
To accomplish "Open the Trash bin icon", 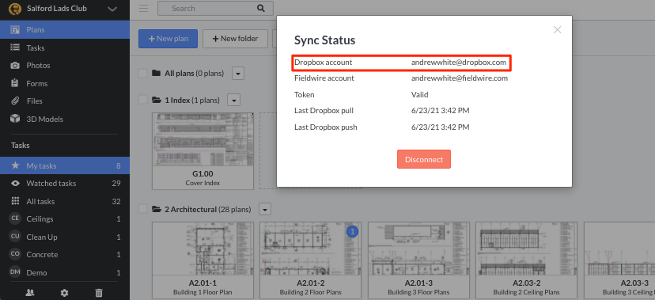I will click(x=99, y=292).
